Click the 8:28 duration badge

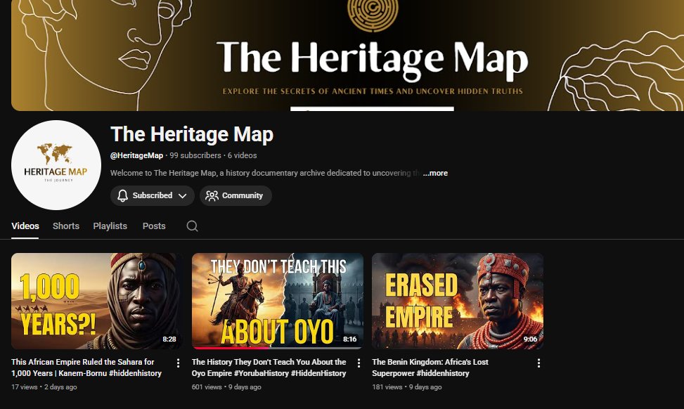point(169,339)
